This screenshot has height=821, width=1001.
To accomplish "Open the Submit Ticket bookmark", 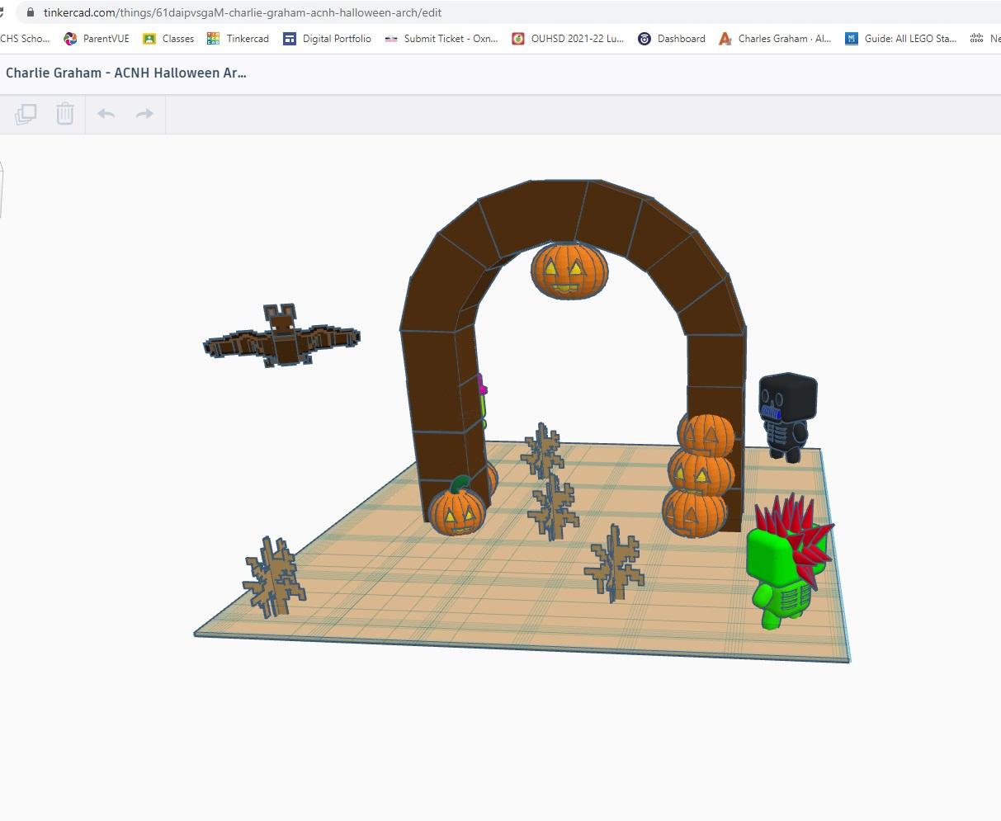I will click(x=441, y=39).
